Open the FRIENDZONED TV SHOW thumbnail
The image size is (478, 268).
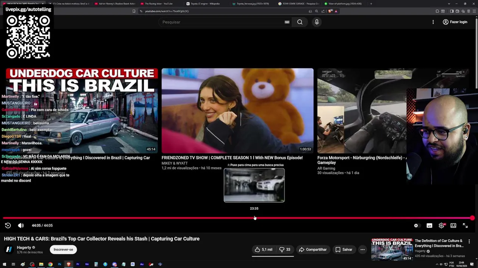click(238, 111)
